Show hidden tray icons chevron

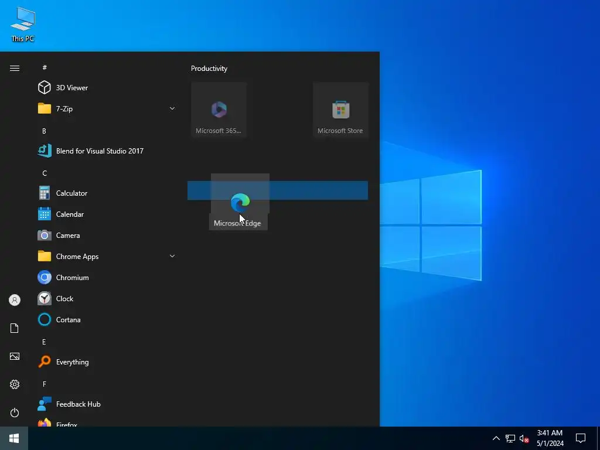point(496,438)
